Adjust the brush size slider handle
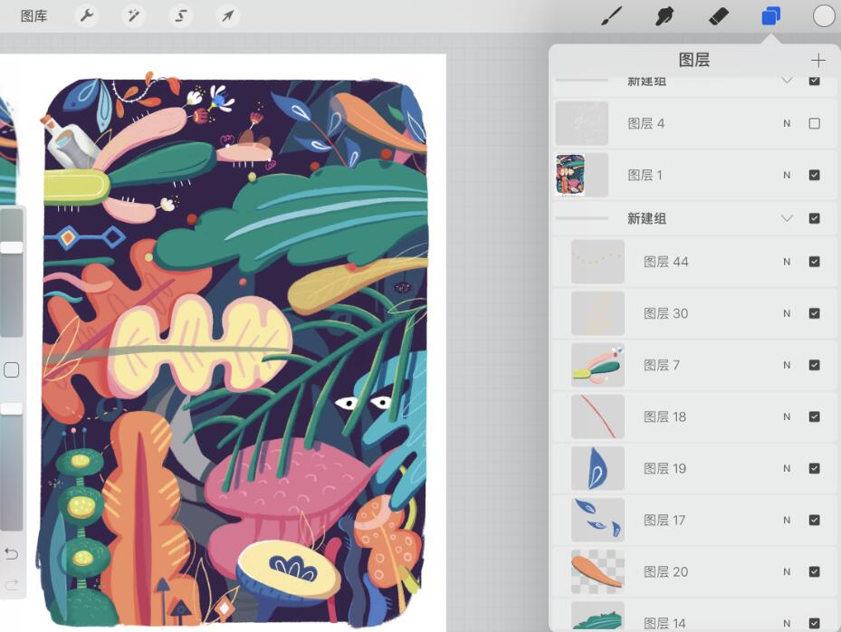This screenshot has height=632, width=841. [11, 247]
